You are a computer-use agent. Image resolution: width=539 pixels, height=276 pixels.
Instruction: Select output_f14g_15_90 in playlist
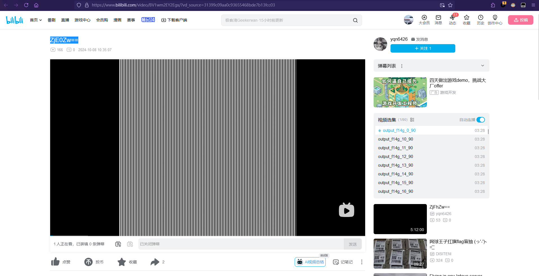(431, 183)
